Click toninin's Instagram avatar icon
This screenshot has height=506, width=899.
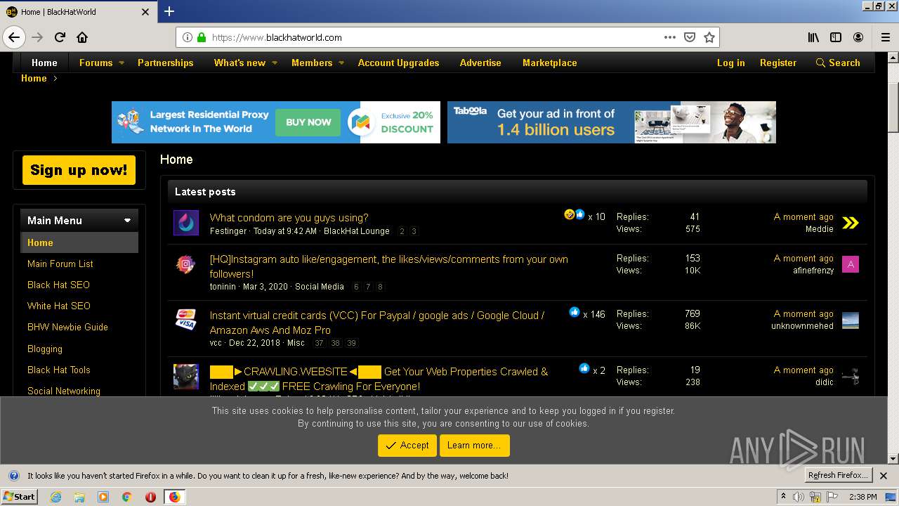pyautogui.click(x=186, y=264)
